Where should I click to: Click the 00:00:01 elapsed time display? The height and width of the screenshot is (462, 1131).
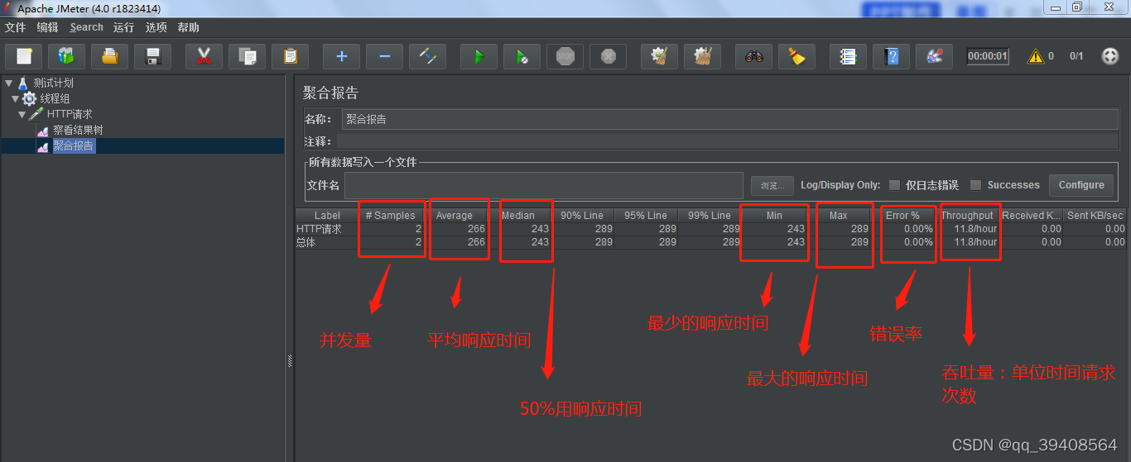pos(988,56)
